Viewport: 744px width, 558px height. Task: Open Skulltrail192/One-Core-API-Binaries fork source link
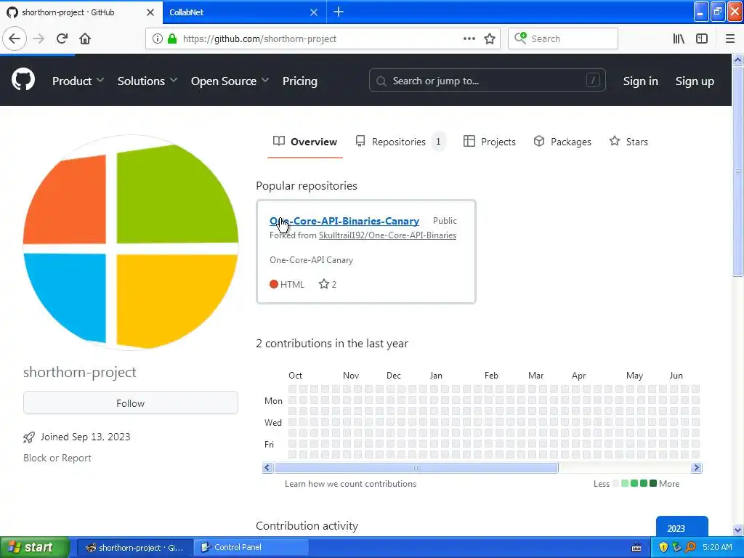coord(387,235)
